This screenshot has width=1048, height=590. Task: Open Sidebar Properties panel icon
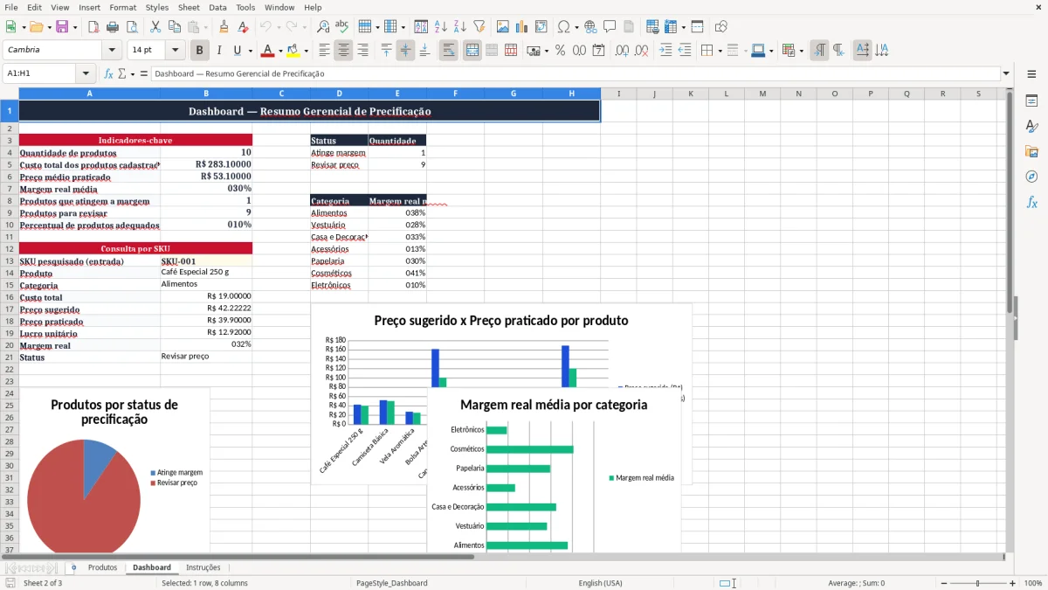(1031, 101)
